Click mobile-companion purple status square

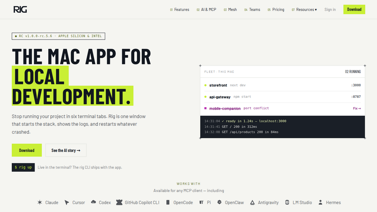[205, 108]
